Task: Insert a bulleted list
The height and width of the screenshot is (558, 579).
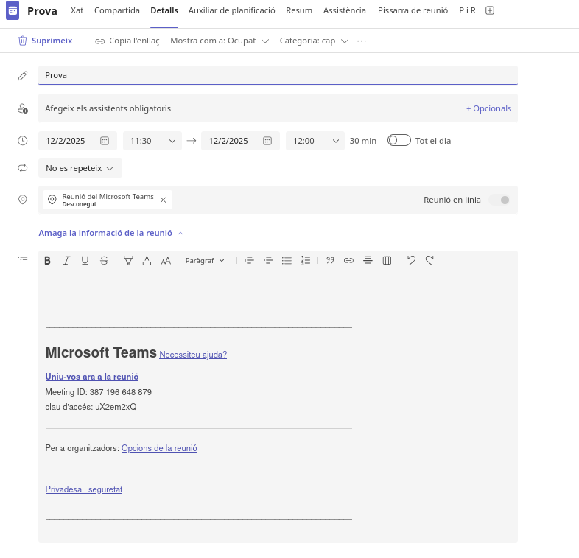Action: coord(287,261)
